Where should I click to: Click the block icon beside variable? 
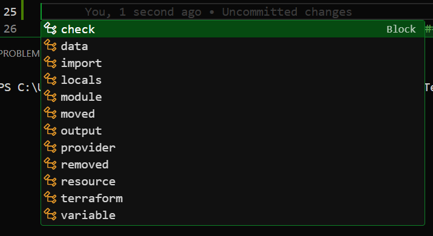[x=50, y=214]
